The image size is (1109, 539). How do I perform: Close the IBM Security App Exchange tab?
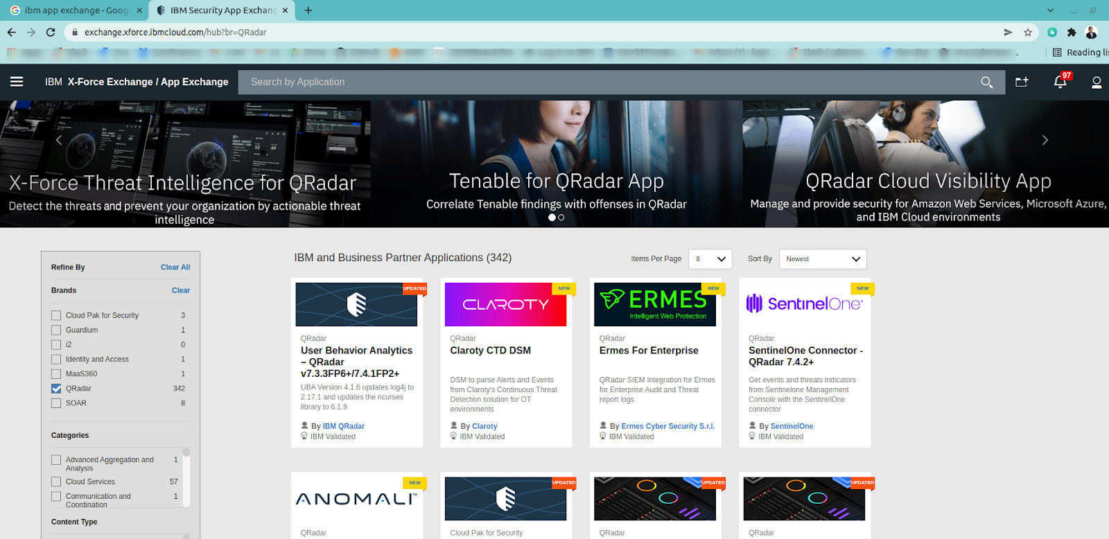[x=285, y=10]
